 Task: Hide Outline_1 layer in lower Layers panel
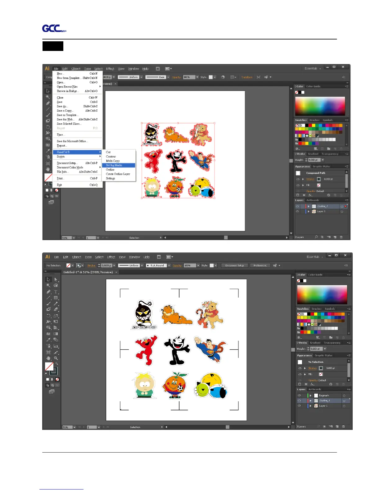(x=299, y=401)
